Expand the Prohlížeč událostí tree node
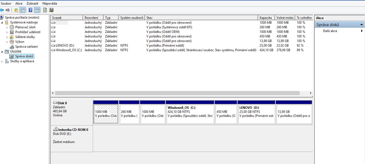This screenshot has height=164, width=365. (x=7, y=32)
